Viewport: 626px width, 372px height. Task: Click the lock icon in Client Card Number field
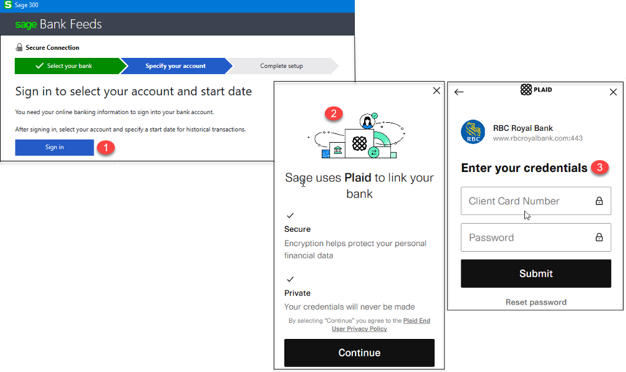point(599,201)
